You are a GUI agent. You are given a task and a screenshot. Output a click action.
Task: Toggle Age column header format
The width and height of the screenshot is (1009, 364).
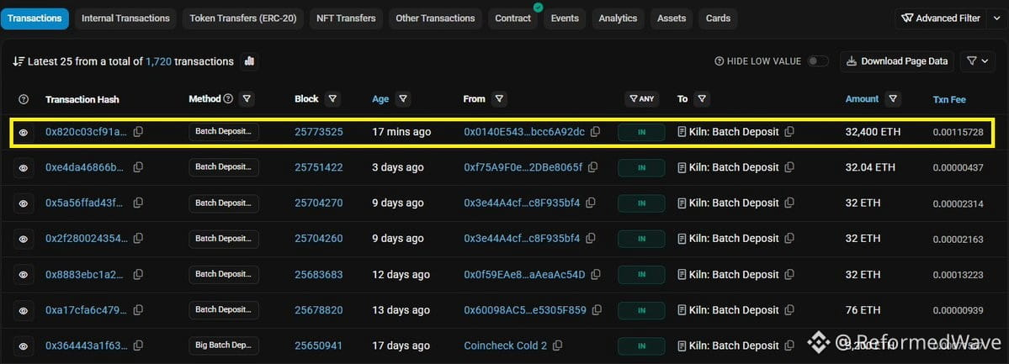[380, 99]
